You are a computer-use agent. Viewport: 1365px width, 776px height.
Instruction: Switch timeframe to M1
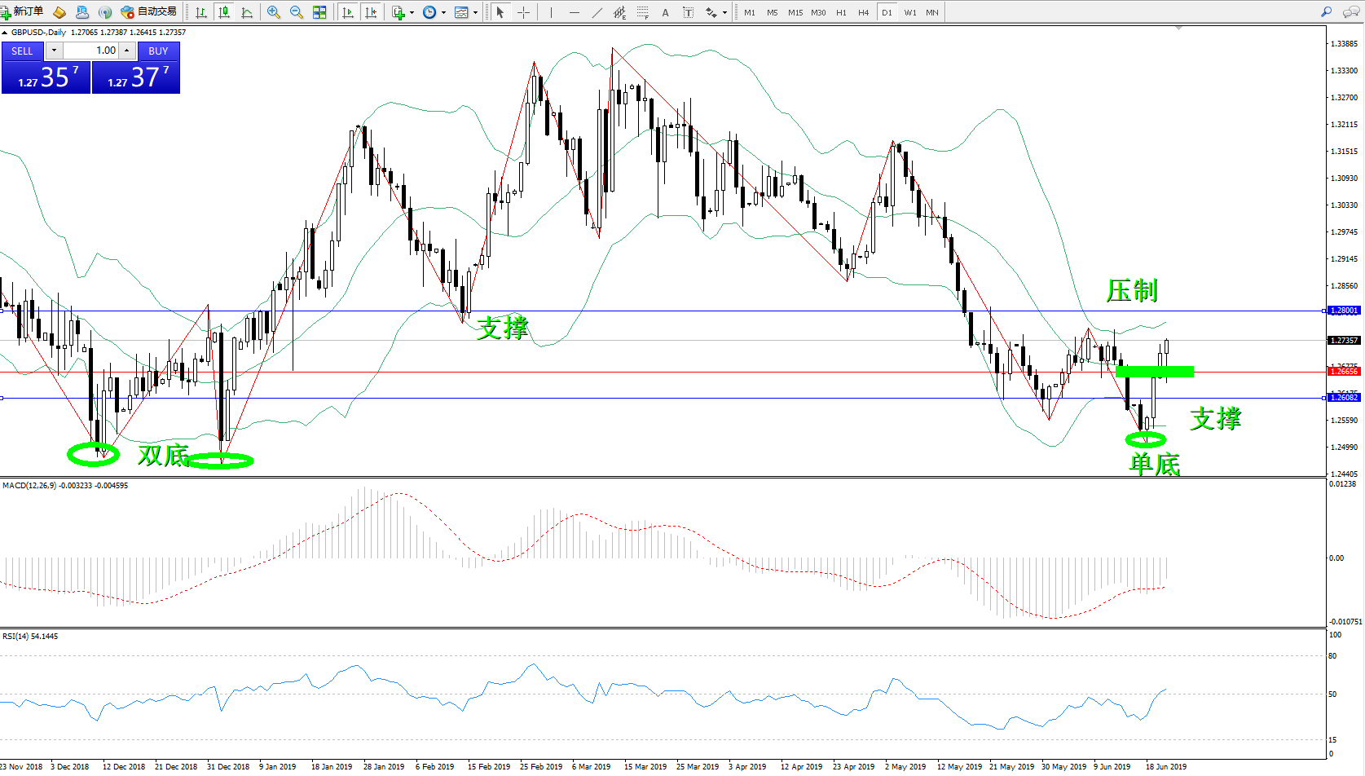750,12
